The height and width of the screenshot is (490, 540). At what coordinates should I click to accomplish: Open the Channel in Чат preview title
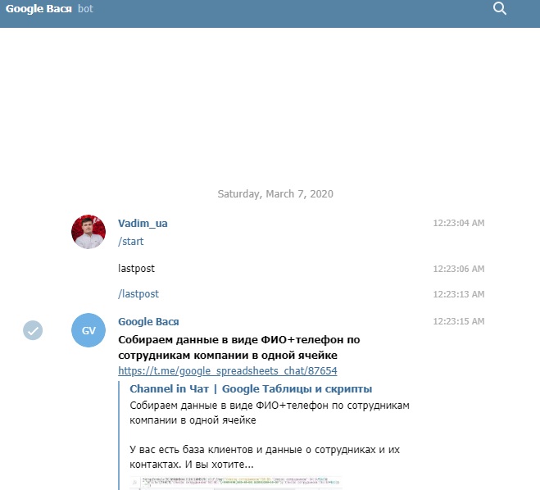251,388
